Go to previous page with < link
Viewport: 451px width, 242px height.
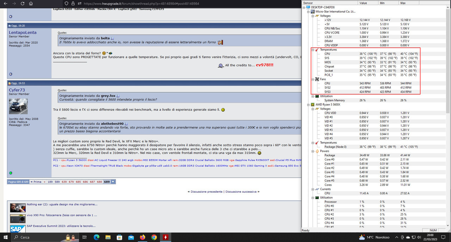(44, 182)
